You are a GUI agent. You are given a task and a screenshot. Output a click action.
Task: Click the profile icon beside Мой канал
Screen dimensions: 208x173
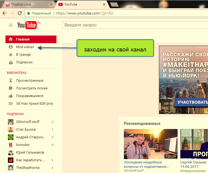click(x=11, y=47)
